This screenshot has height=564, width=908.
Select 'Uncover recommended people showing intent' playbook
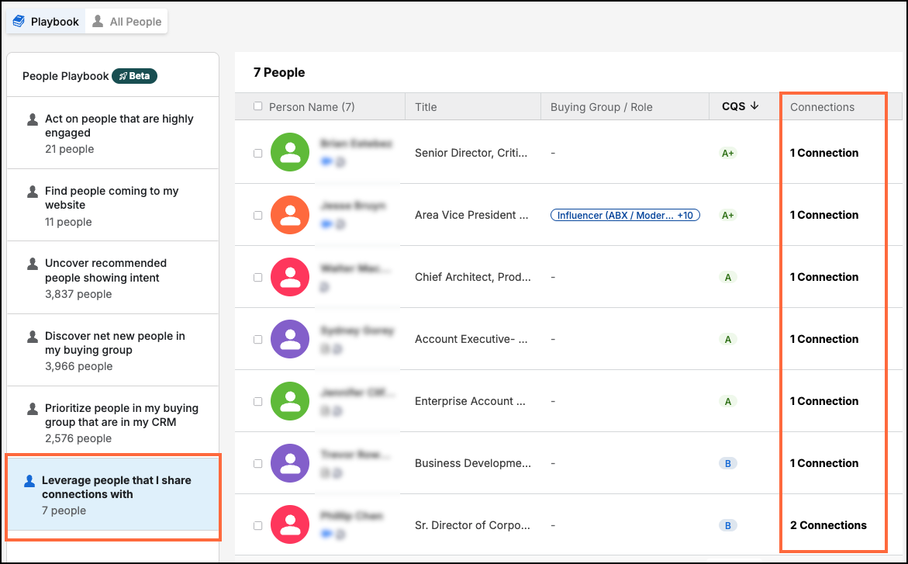pos(113,279)
